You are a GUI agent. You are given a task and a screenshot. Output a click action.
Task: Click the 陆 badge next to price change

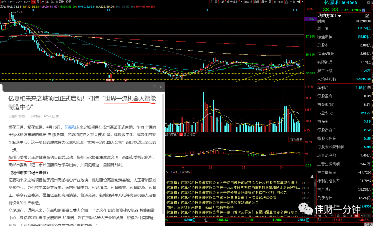click(363, 10)
